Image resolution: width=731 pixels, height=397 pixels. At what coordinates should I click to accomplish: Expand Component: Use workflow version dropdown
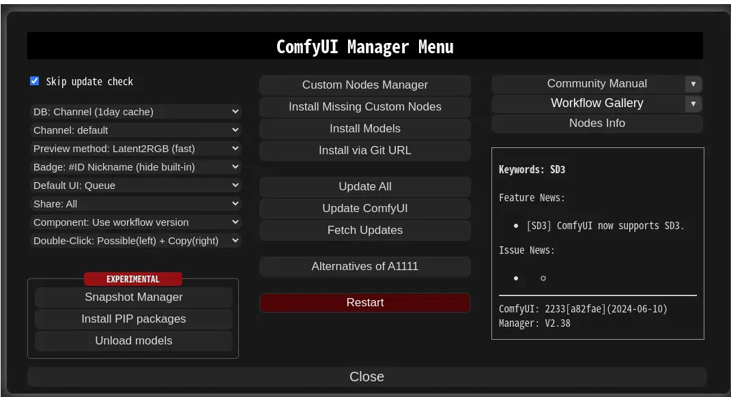(136, 222)
